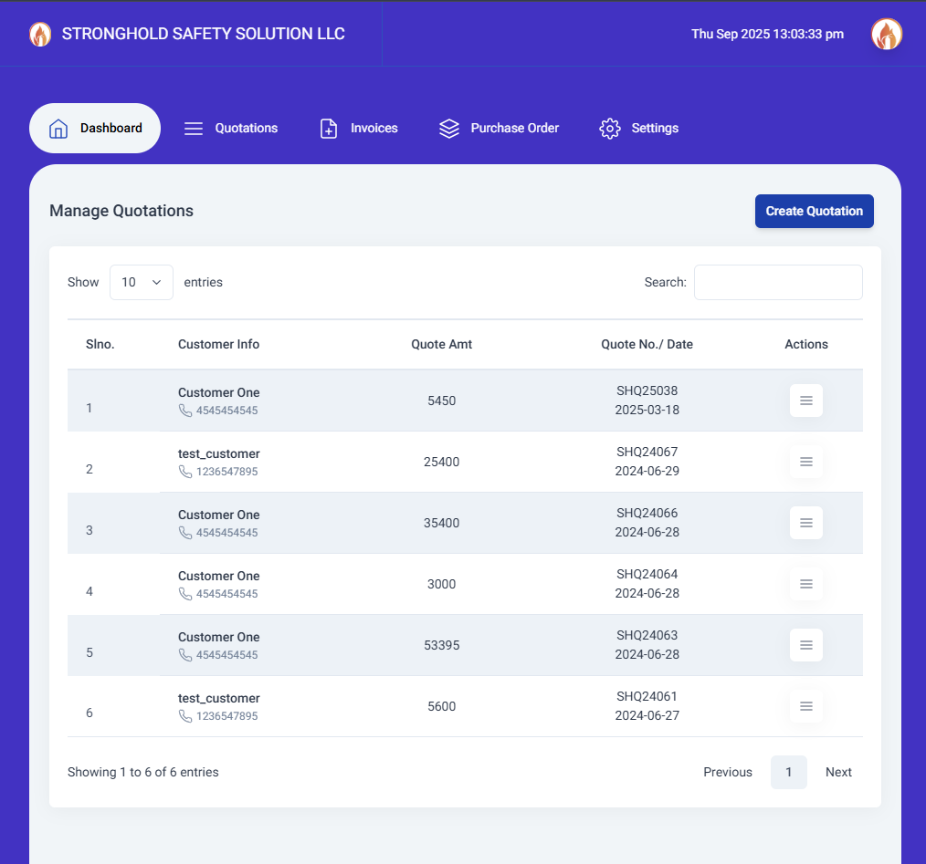Focus the Search input field

click(778, 283)
